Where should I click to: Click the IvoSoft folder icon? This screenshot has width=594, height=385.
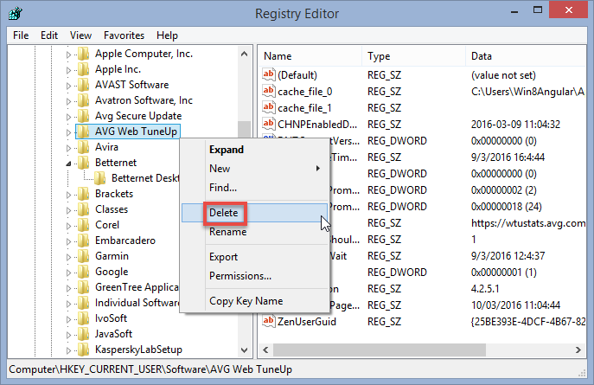point(83,318)
